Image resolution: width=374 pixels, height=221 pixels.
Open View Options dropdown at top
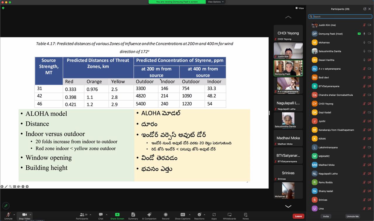pyautogui.click(x=216, y=2)
